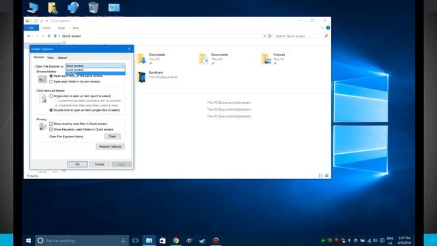This screenshot has width=437, height=246.
Task: Switch to the View tab in Folder Options
Action: pyautogui.click(x=51, y=57)
